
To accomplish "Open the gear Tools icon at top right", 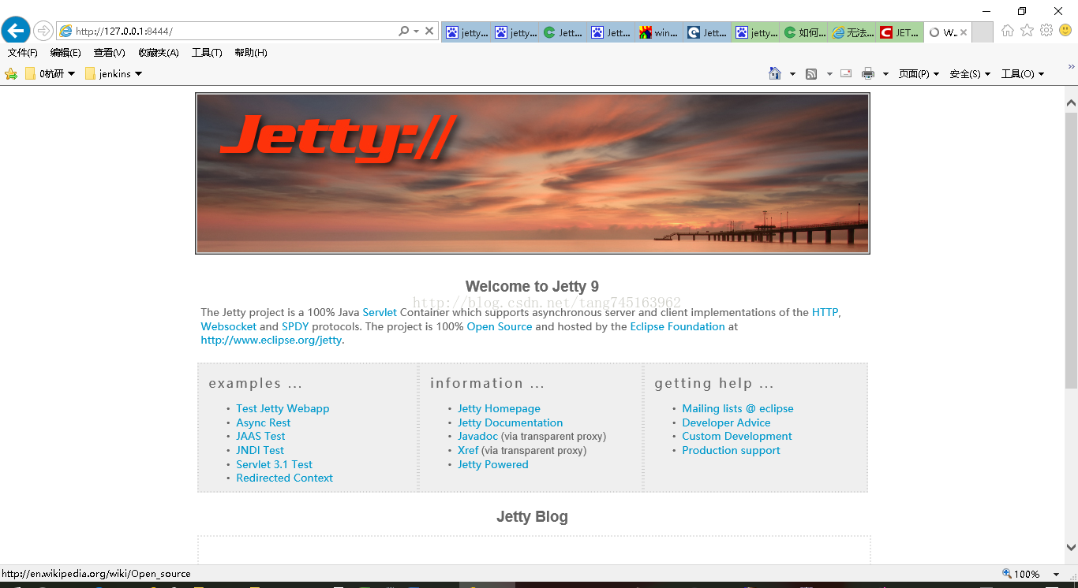I will pos(1046,30).
